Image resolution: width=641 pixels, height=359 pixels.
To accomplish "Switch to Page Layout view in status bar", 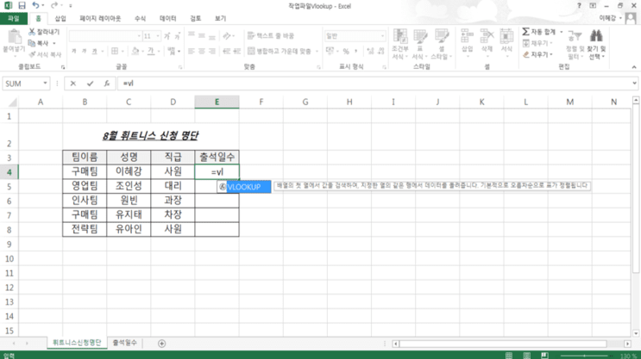I will click(526, 356).
